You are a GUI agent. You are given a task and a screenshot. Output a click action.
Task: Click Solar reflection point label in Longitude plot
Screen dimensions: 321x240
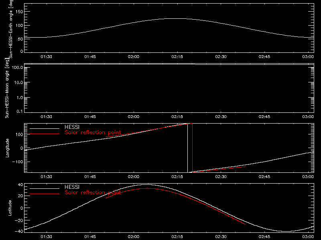93,132
